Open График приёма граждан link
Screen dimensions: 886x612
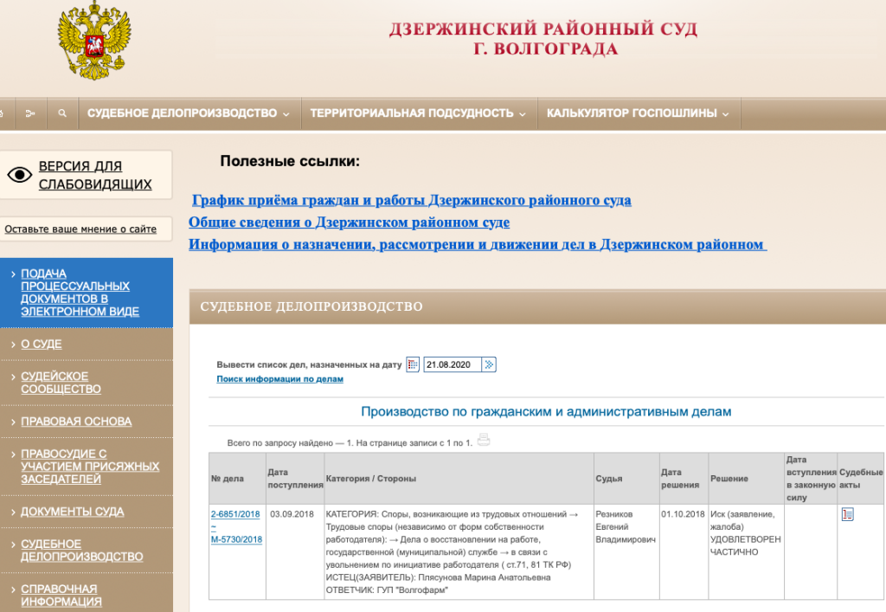[x=411, y=200]
